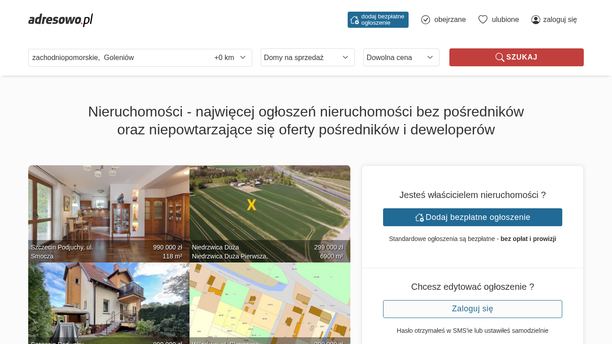Open the Dowolna cena price dropdown

[401, 57]
